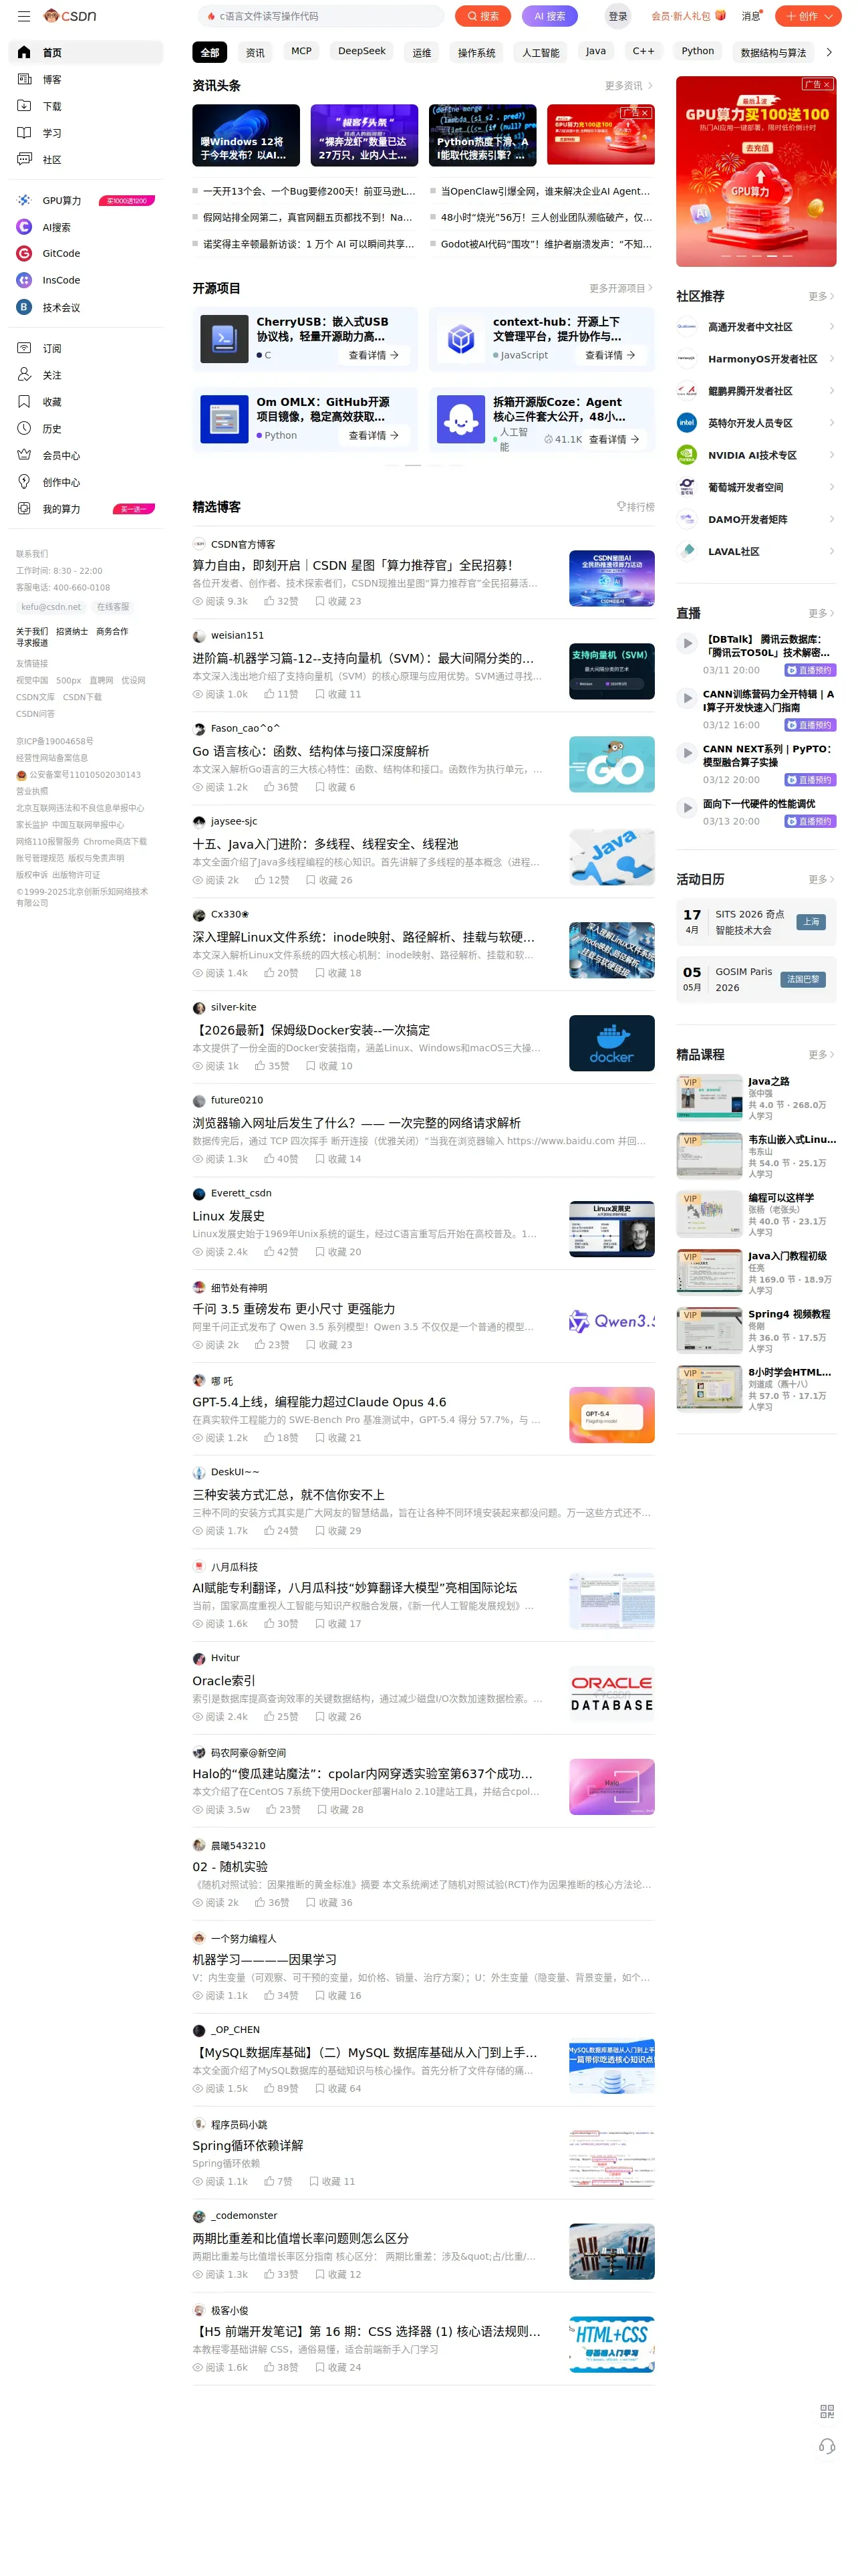Expand 更多 next to 社区推荐
The width and height of the screenshot is (858, 2576).
coord(821,296)
